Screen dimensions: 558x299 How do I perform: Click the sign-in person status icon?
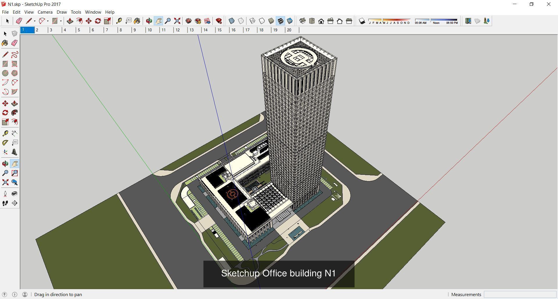(25, 294)
